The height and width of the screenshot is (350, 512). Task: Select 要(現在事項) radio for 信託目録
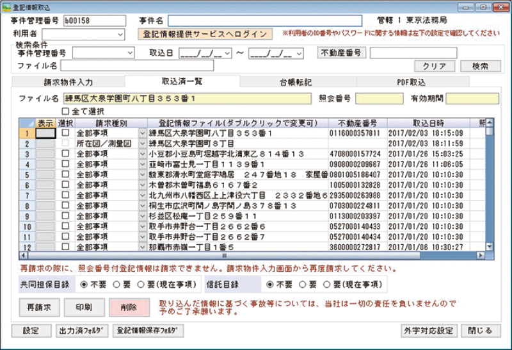(328, 283)
